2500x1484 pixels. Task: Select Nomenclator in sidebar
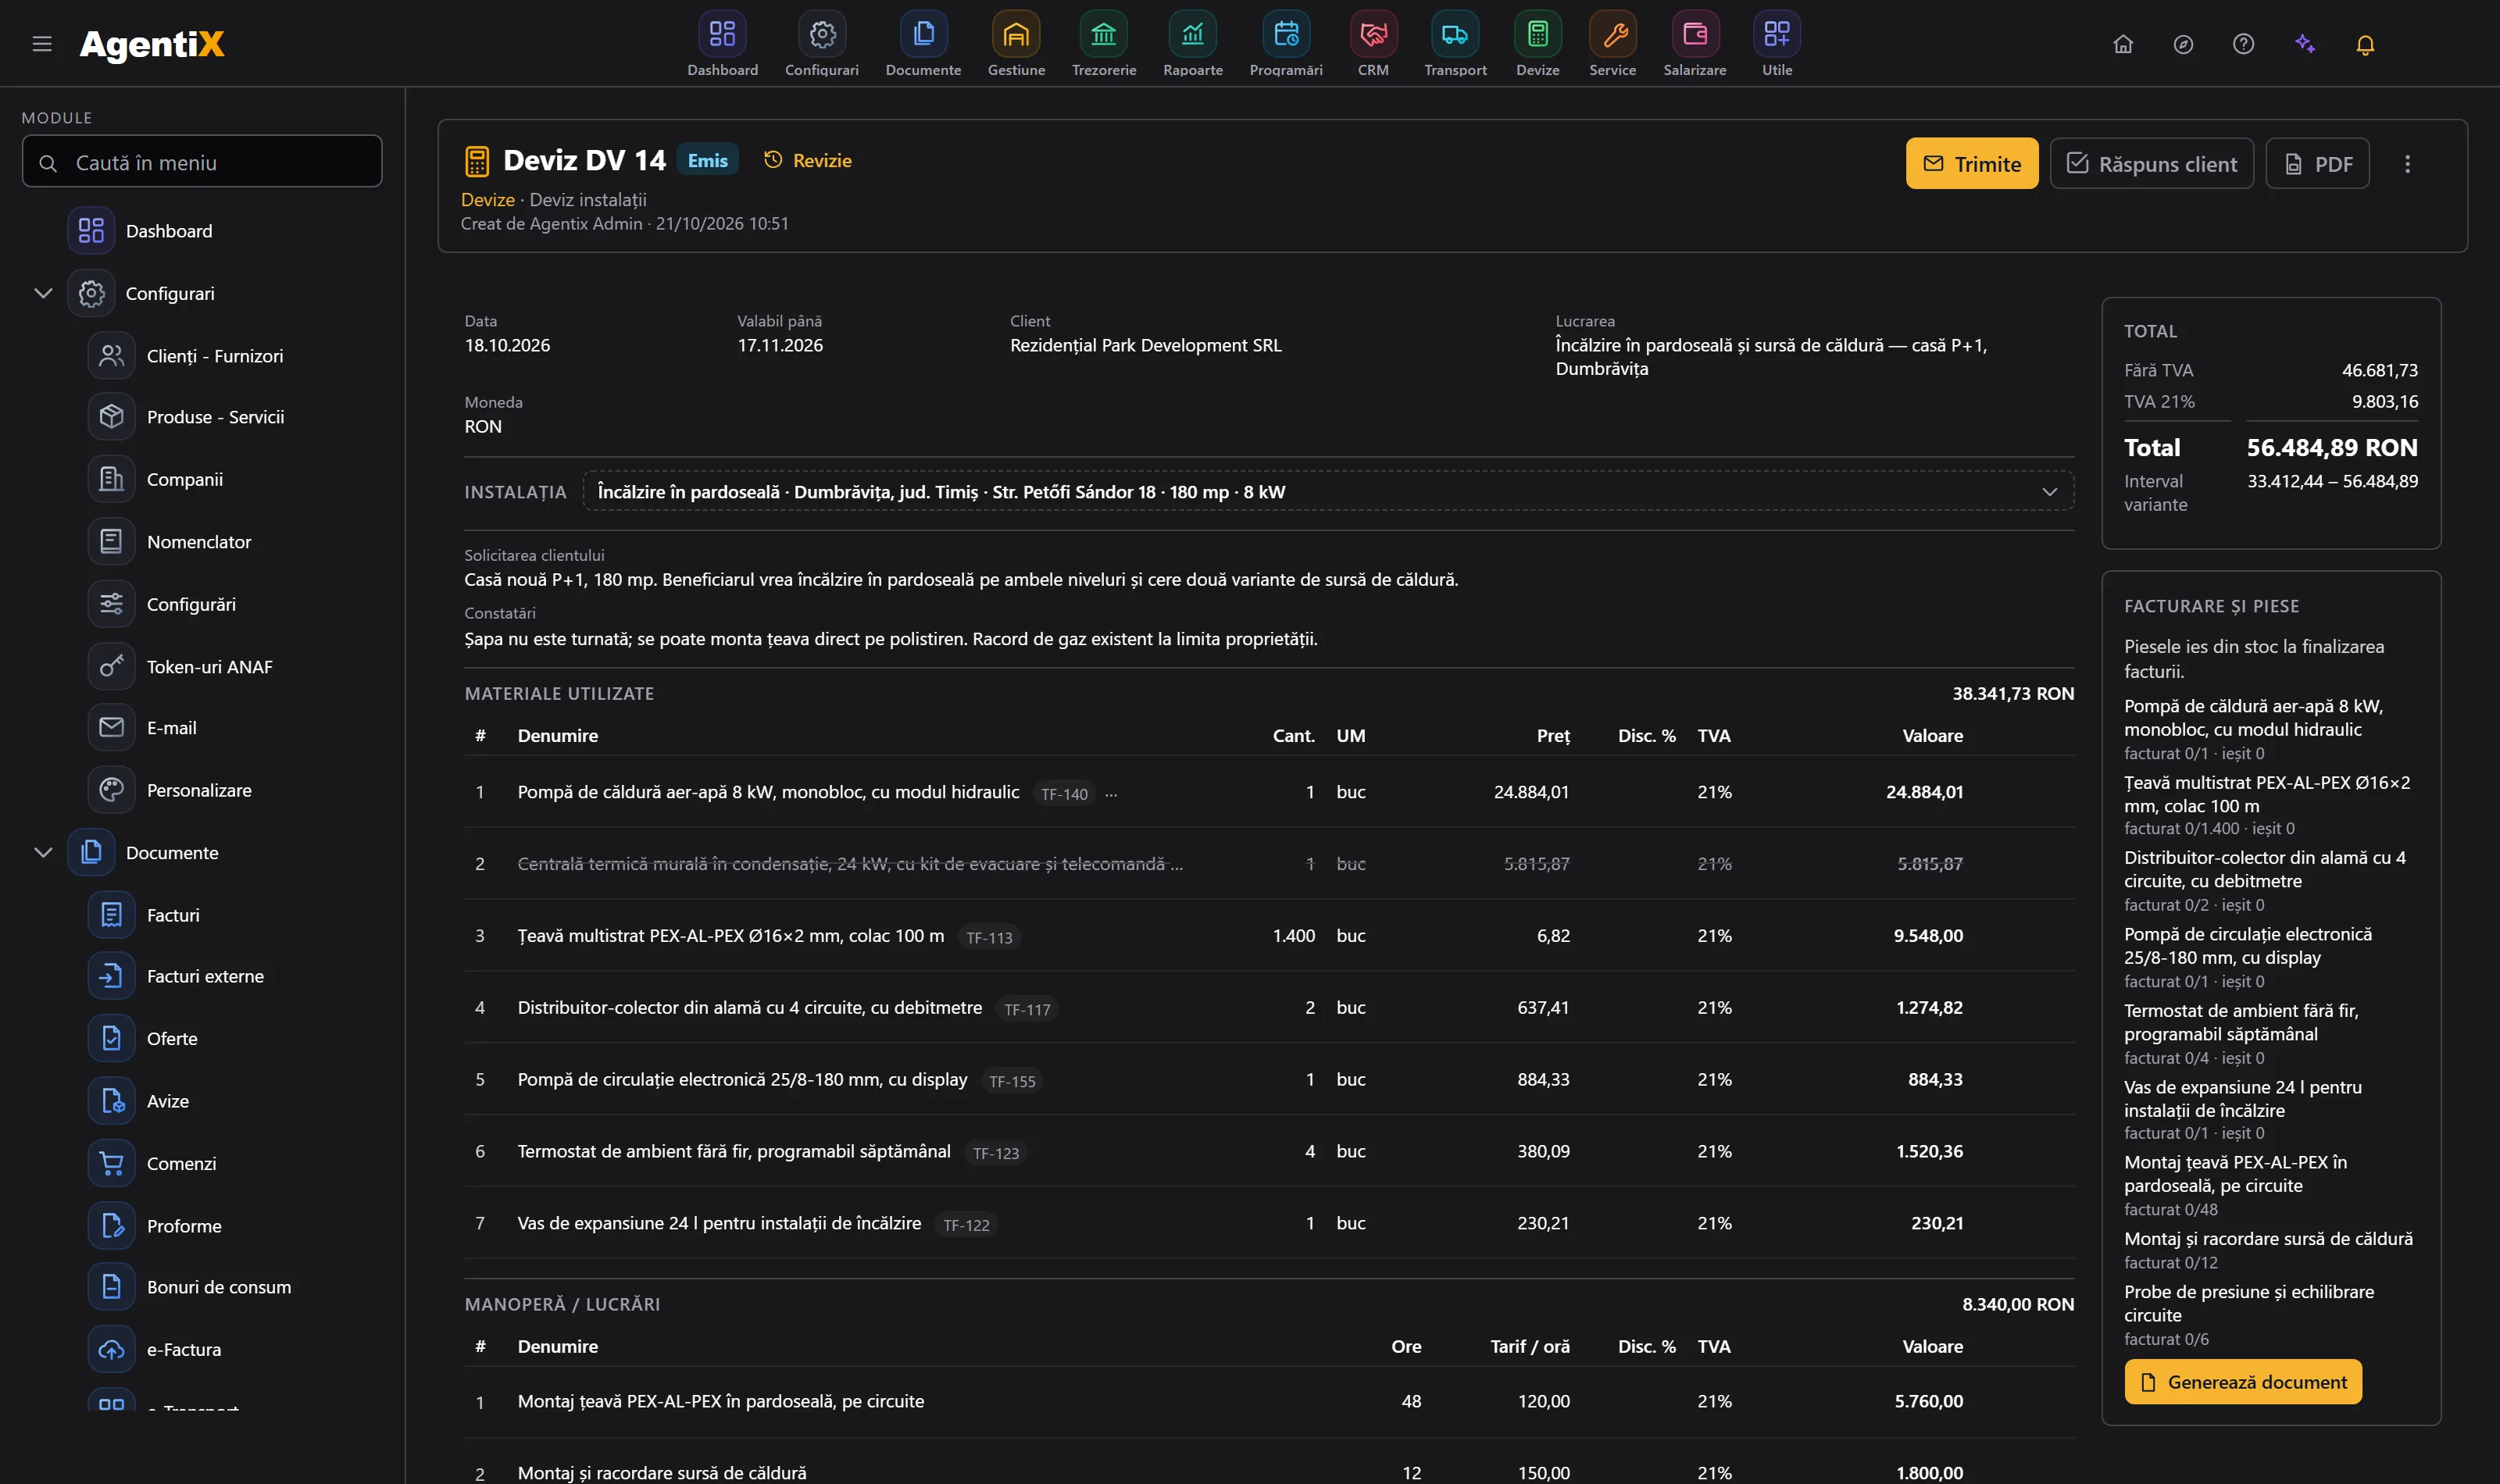coord(200,542)
